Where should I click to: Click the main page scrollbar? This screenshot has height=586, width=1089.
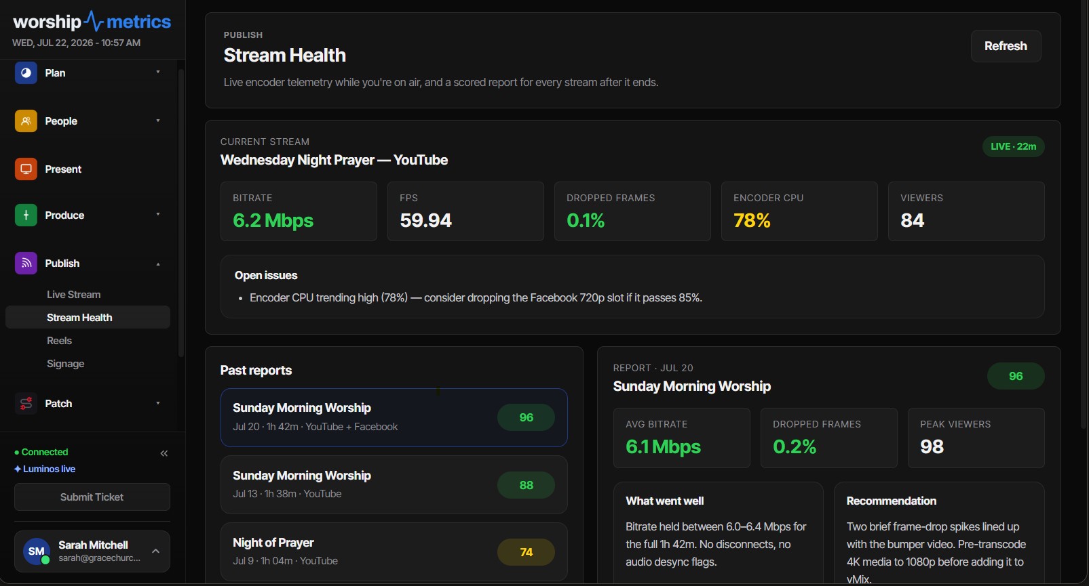click(1084, 214)
